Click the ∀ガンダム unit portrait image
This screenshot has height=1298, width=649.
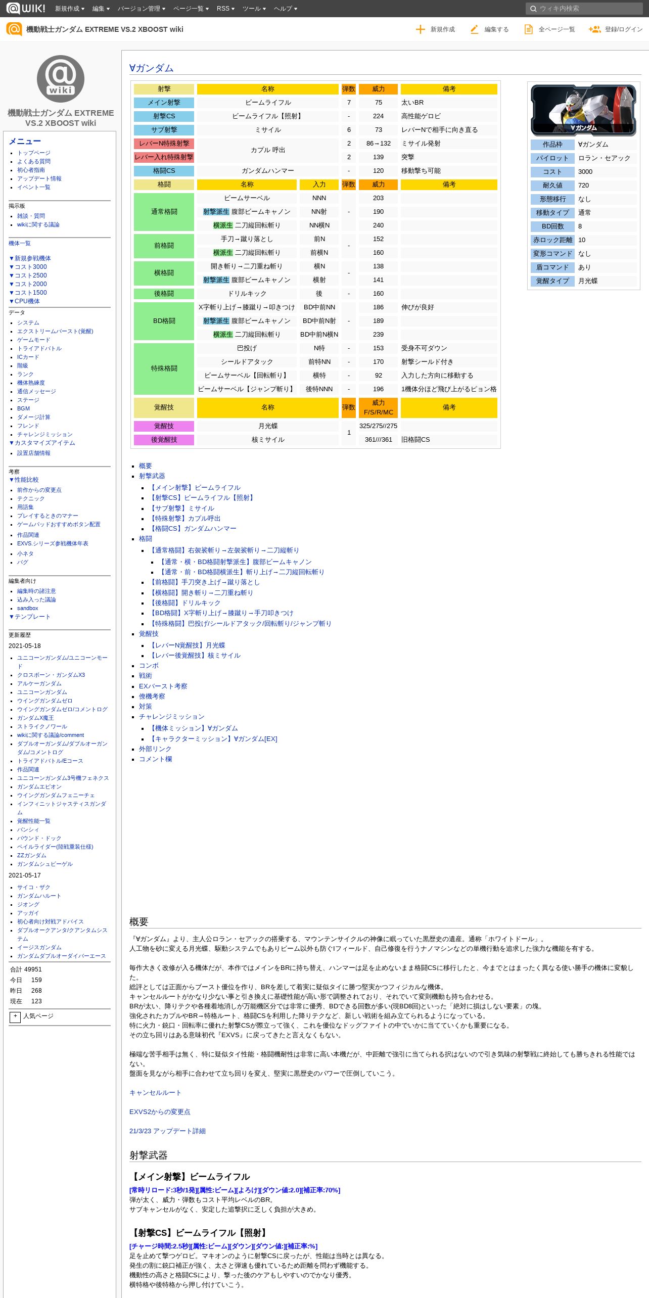[583, 110]
